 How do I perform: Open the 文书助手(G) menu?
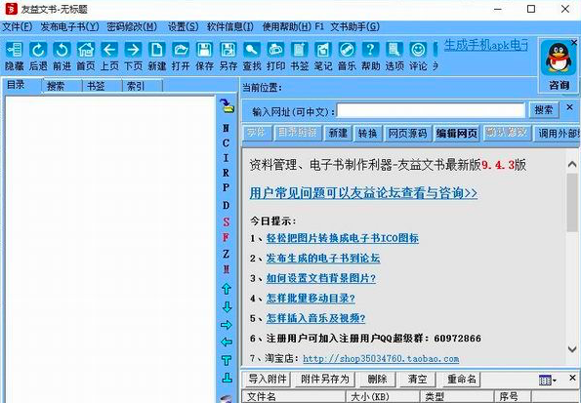[x=355, y=26]
